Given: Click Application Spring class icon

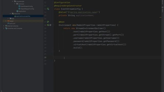Looking at the screenshot, I should [x=17, y=11].
